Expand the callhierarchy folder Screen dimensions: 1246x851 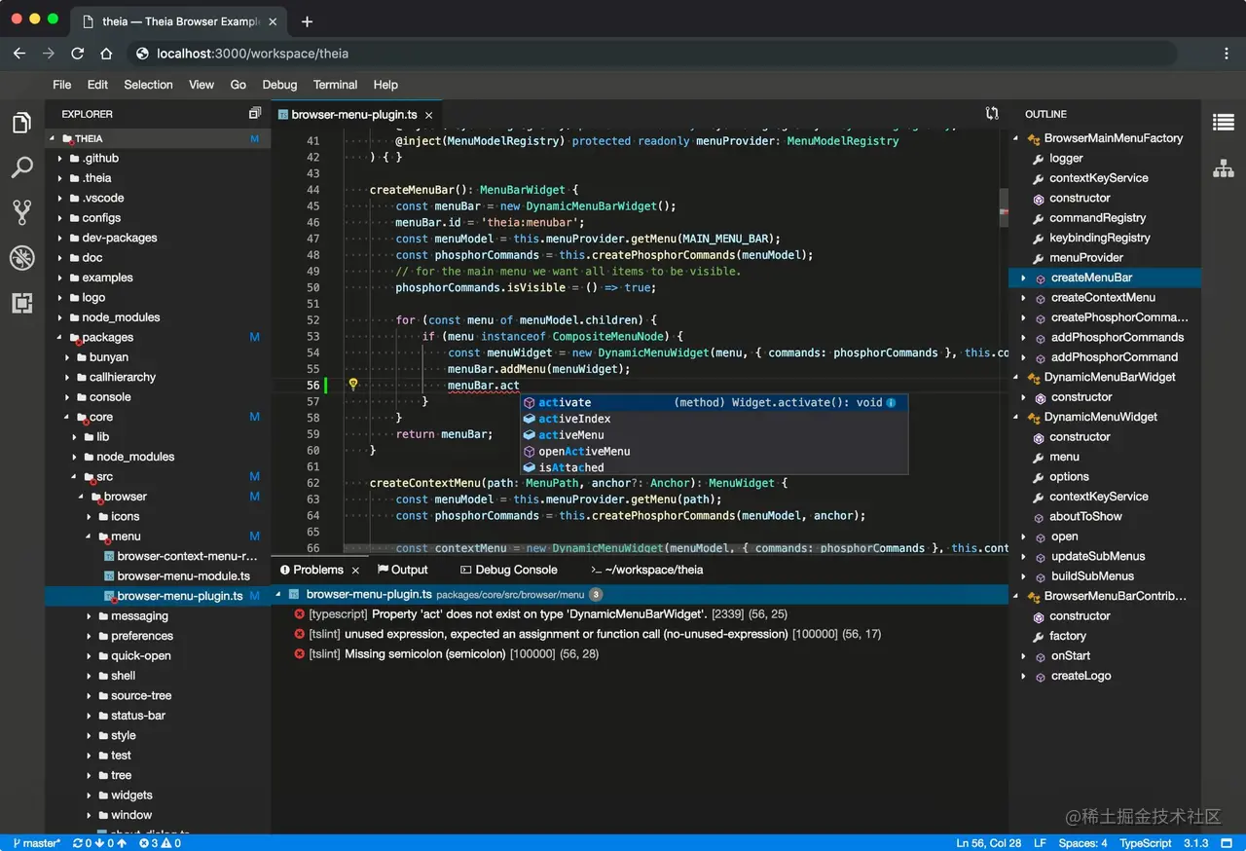[67, 378]
